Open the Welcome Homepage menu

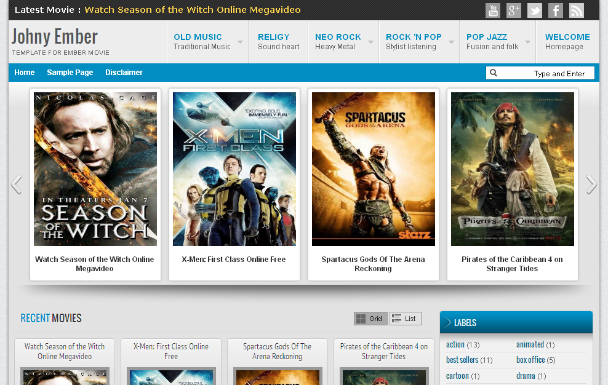pyautogui.click(x=567, y=41)
